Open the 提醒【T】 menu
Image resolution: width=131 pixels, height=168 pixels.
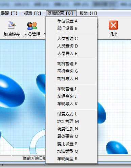9,13
